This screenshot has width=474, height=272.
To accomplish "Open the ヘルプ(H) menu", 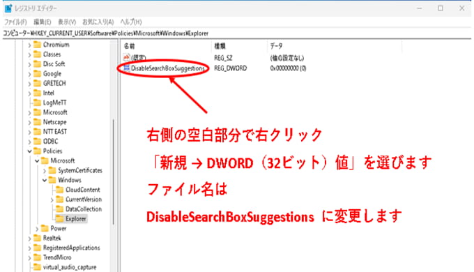I will pos(131,22).
